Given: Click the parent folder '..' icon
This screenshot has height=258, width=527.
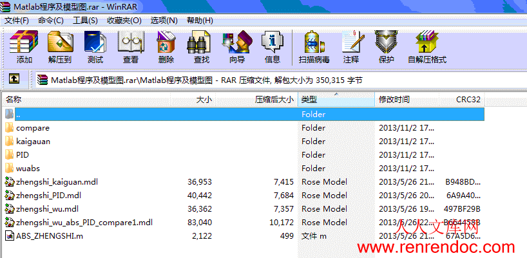Looking at the screenshot, I should click(10, 114).
